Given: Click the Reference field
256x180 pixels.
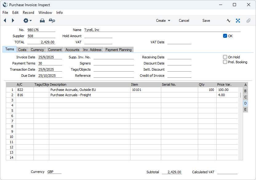Looking at the screenshot, I should pyautogui.click(x=114, y=76).
